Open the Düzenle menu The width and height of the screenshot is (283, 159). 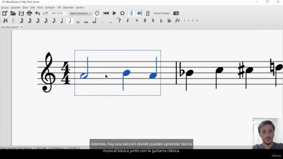pyautogui.click(x=15, y=8)
